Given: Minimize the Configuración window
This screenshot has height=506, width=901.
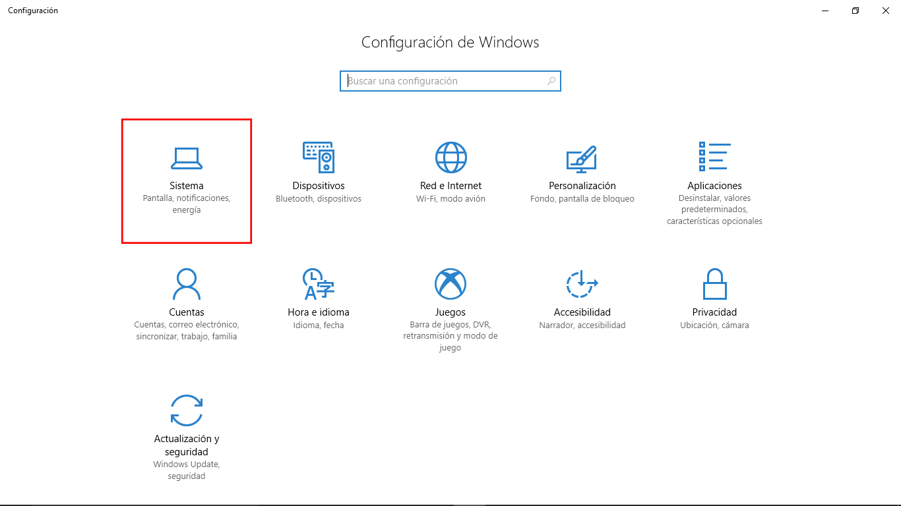Looking at the screenshot, I should [x=825, y=11].
